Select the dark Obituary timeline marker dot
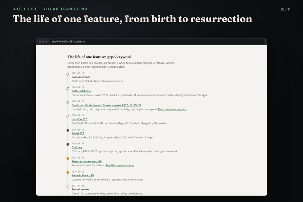Viewport: 303px width, 202px height. 68,144
